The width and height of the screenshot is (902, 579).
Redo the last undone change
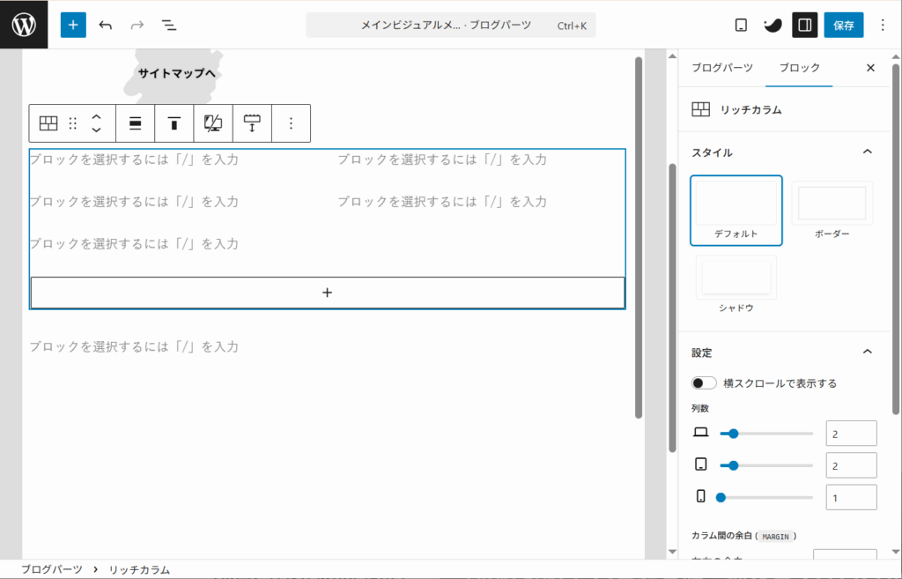tap(137, 25)
